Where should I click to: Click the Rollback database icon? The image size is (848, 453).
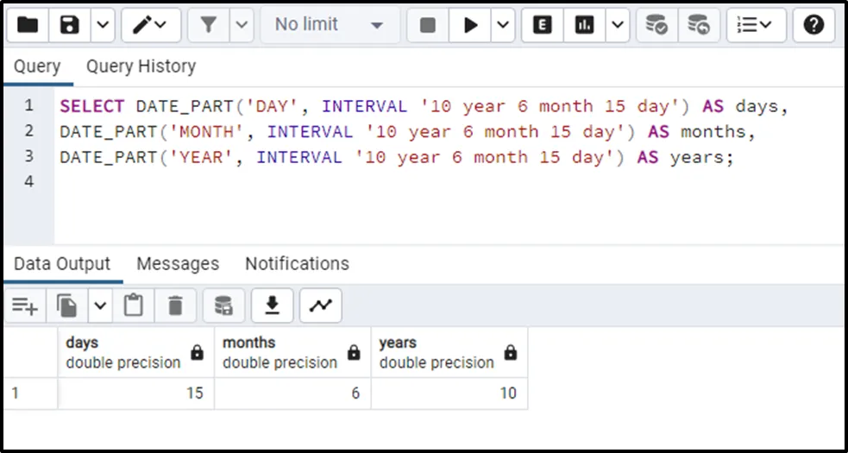tap(699, 25)
